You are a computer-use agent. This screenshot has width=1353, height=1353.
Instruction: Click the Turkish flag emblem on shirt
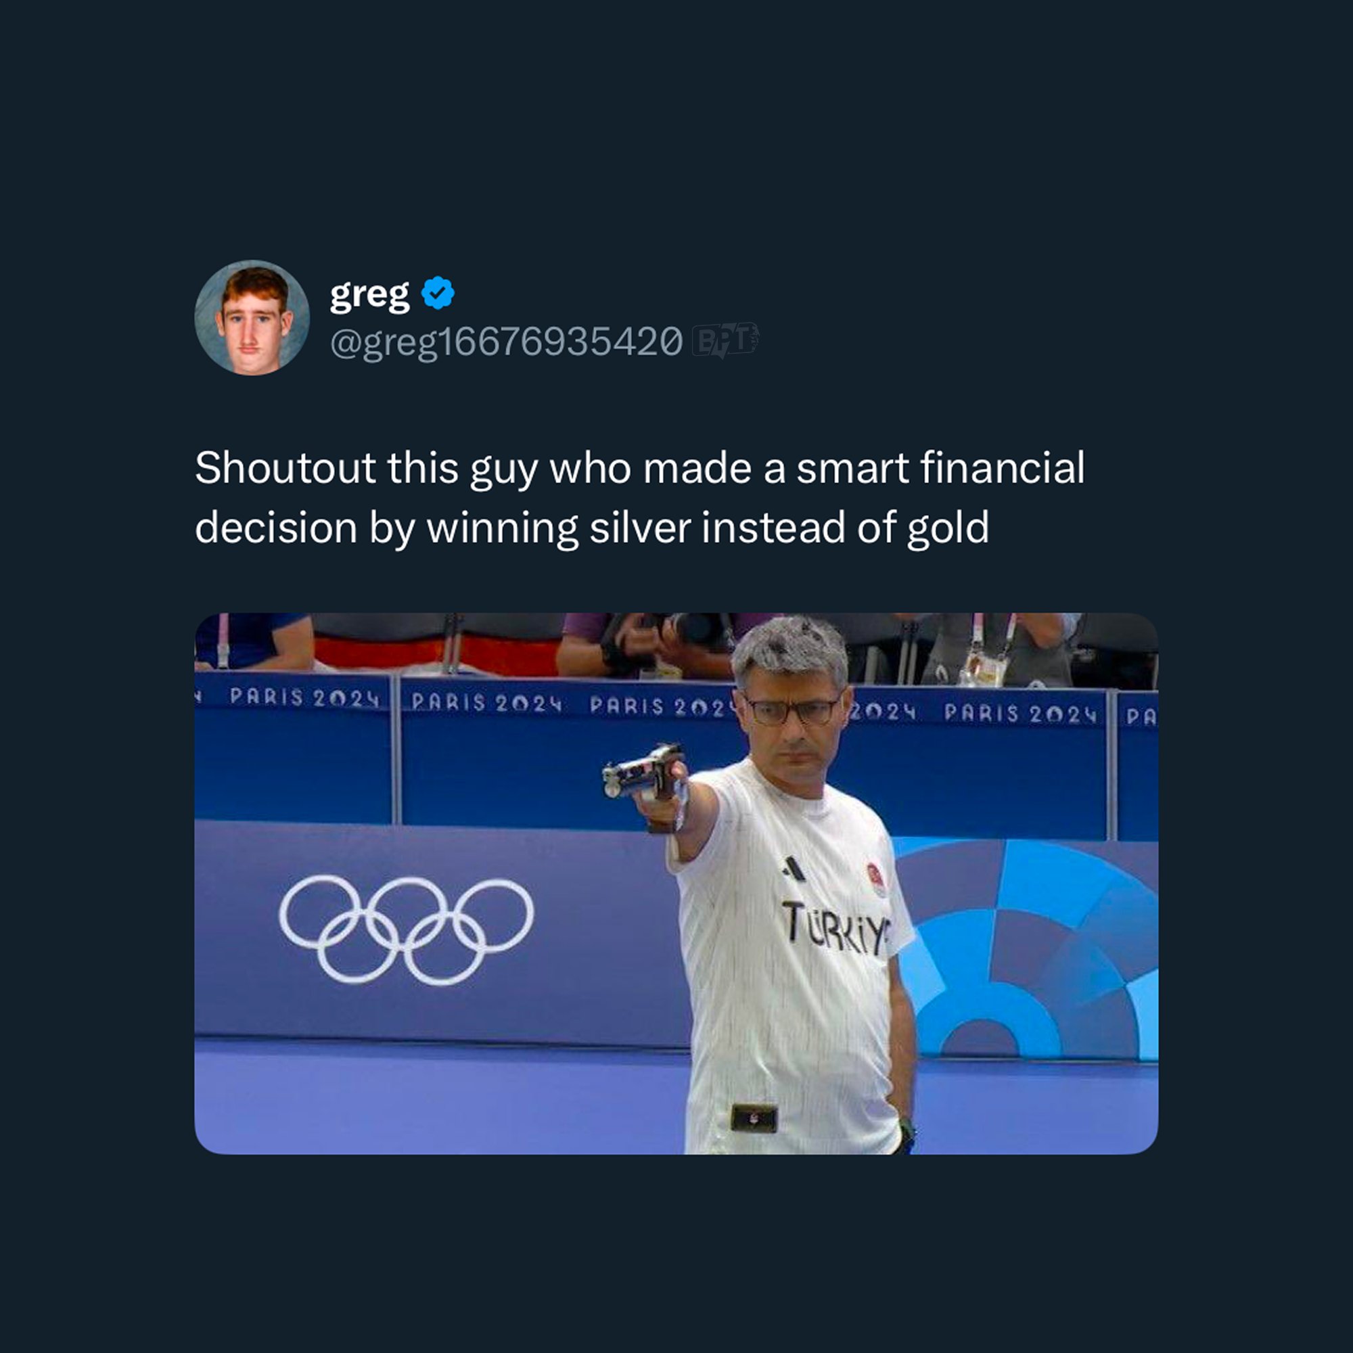875,878
